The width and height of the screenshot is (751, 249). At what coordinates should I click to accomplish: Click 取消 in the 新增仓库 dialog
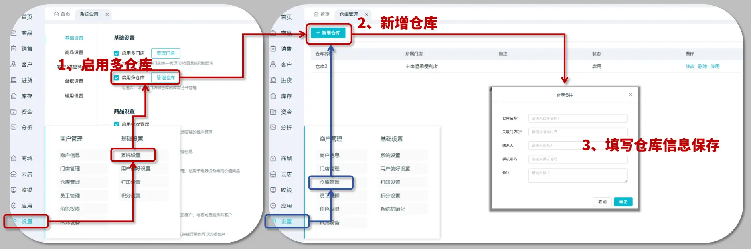(602, 202)
